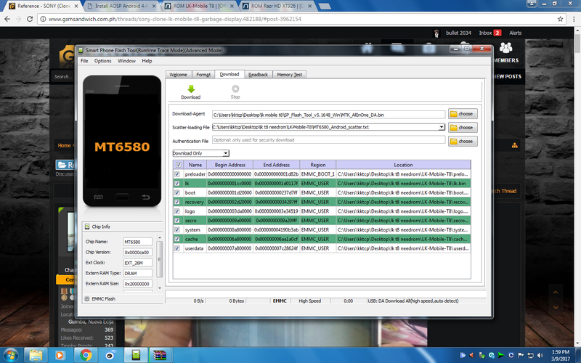Click the EMMC Flash gear icon

(x=87, y=298)
